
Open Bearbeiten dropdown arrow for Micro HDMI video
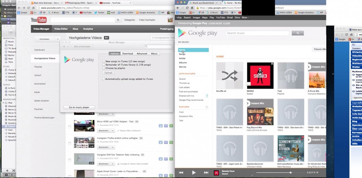tap(113, 130)
